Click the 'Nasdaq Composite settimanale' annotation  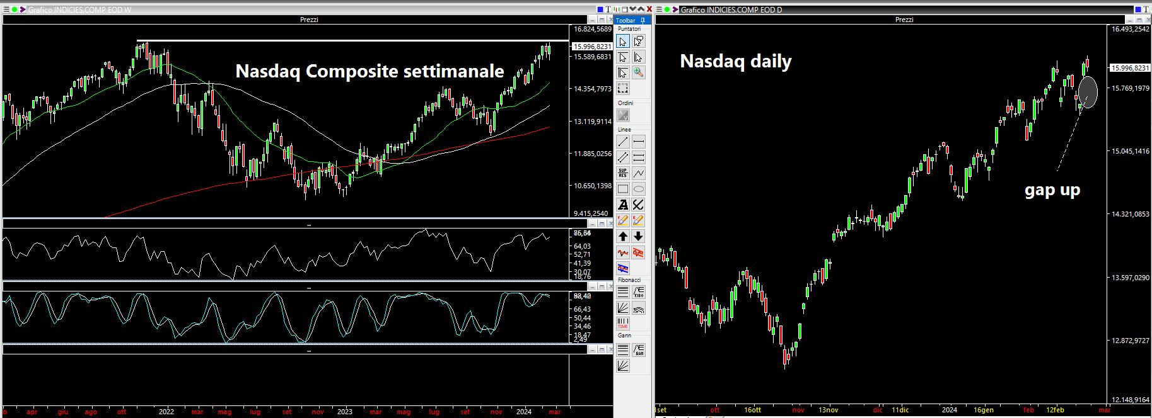(x=369, y=71)
